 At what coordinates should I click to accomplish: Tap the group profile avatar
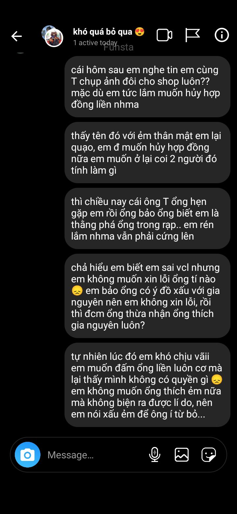(52, 36)
